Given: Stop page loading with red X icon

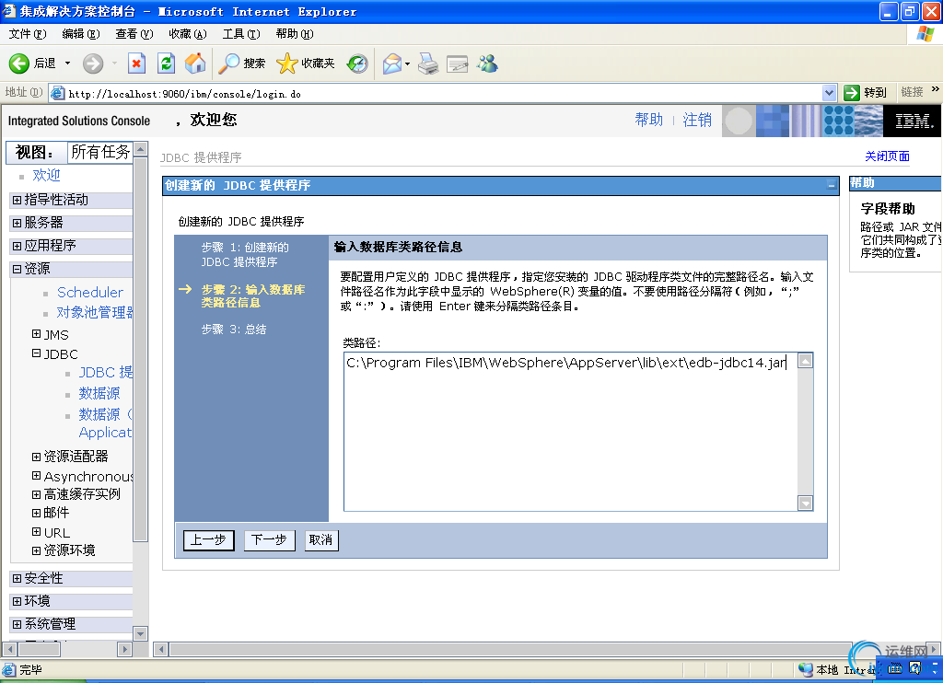Looking at the screenshot, I should point(136,64).
